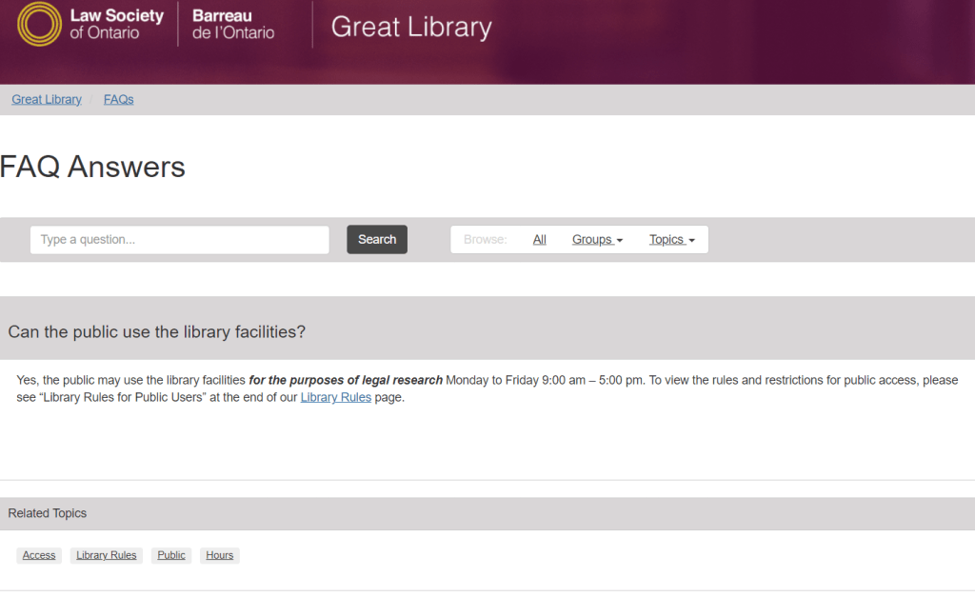Click the 'Can the public use' question heading
This screenshot has width=975, height=597.
coord(156,332)
